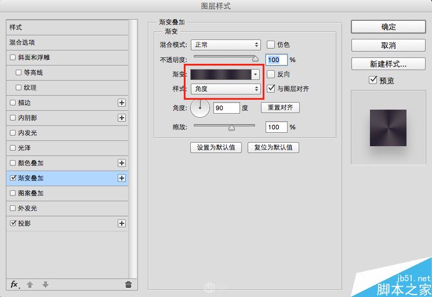Screen dimensions: 432x297
Task: Open the fx effects menu icon
Action: tap(14, 285)
